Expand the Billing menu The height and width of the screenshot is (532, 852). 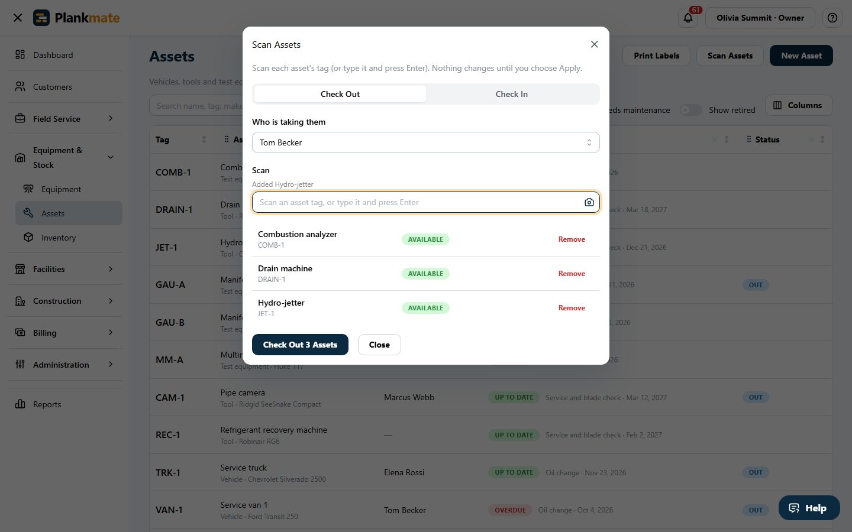pos(64,333)
